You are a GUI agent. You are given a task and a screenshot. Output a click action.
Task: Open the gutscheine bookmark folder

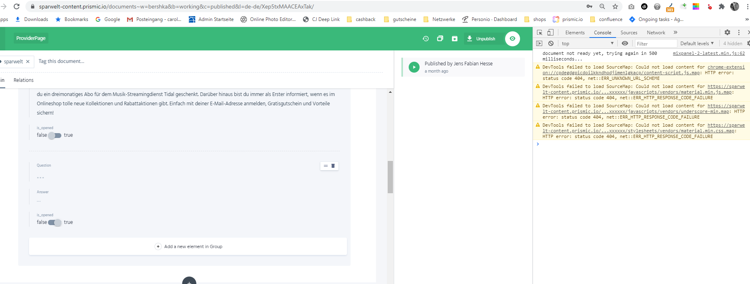pos(400,19)
